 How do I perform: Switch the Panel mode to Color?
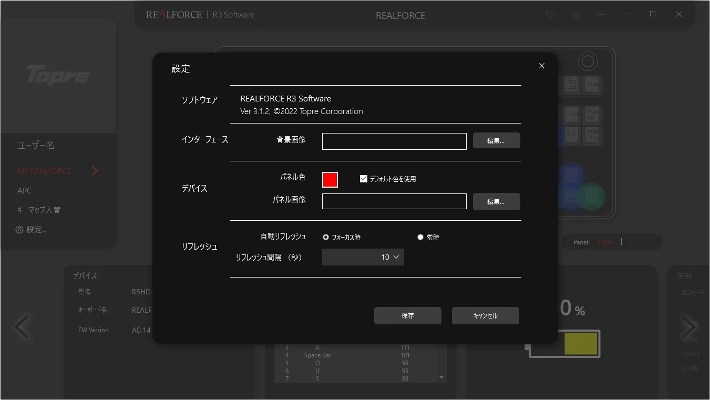click(606, 242)
